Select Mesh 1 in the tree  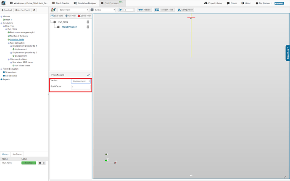pyautogui.click(x=8, y=20)
